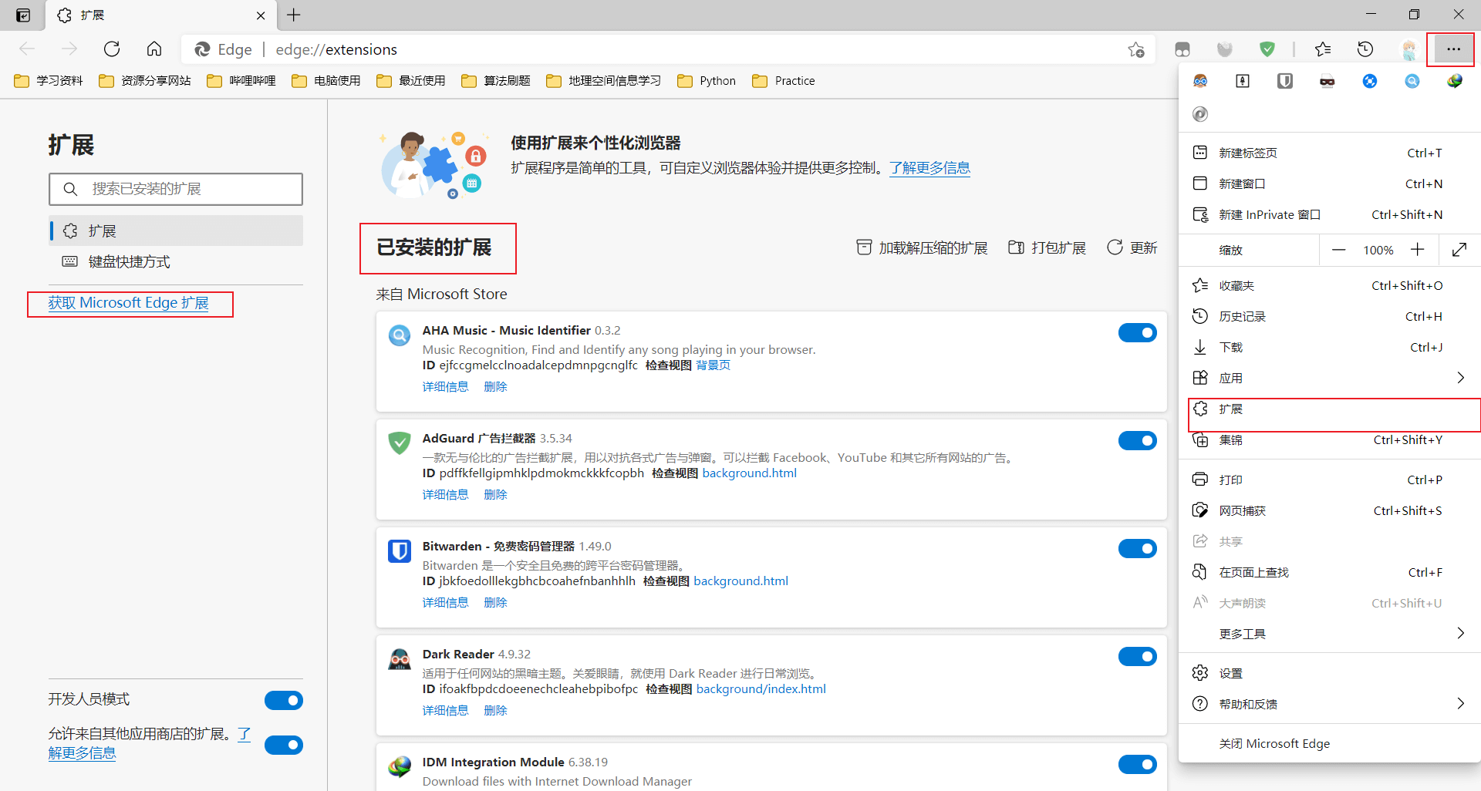This screenshot has height=791, width=1481.
Task: Turn off 开发人员模式 toggle
Action: point(284,700)
